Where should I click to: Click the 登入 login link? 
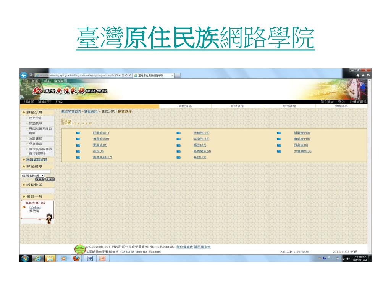tap(341, 101)
